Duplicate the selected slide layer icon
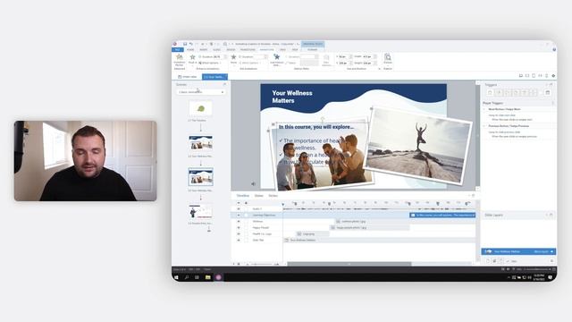The image size is (572, 322). tap(494, 261)
